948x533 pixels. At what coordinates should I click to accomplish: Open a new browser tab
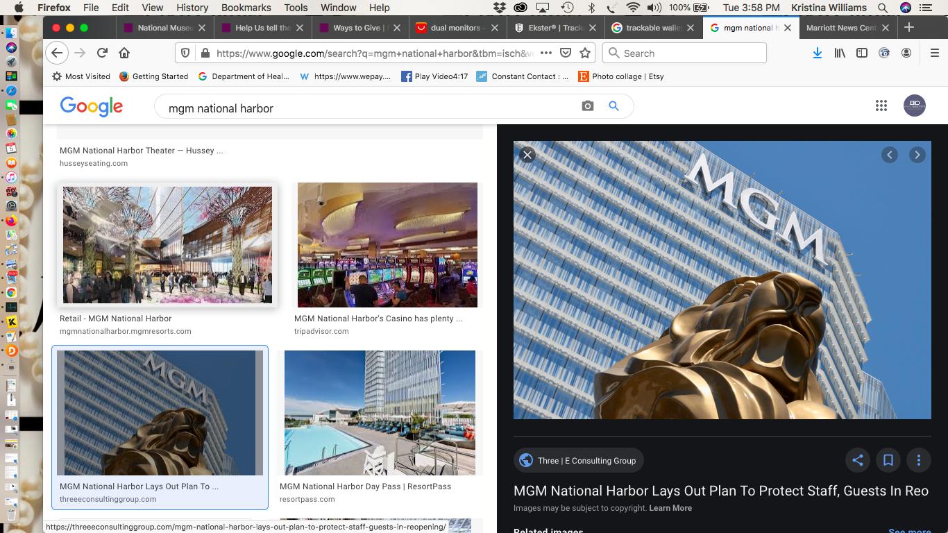pyautogui.click(x=909, y=28)
